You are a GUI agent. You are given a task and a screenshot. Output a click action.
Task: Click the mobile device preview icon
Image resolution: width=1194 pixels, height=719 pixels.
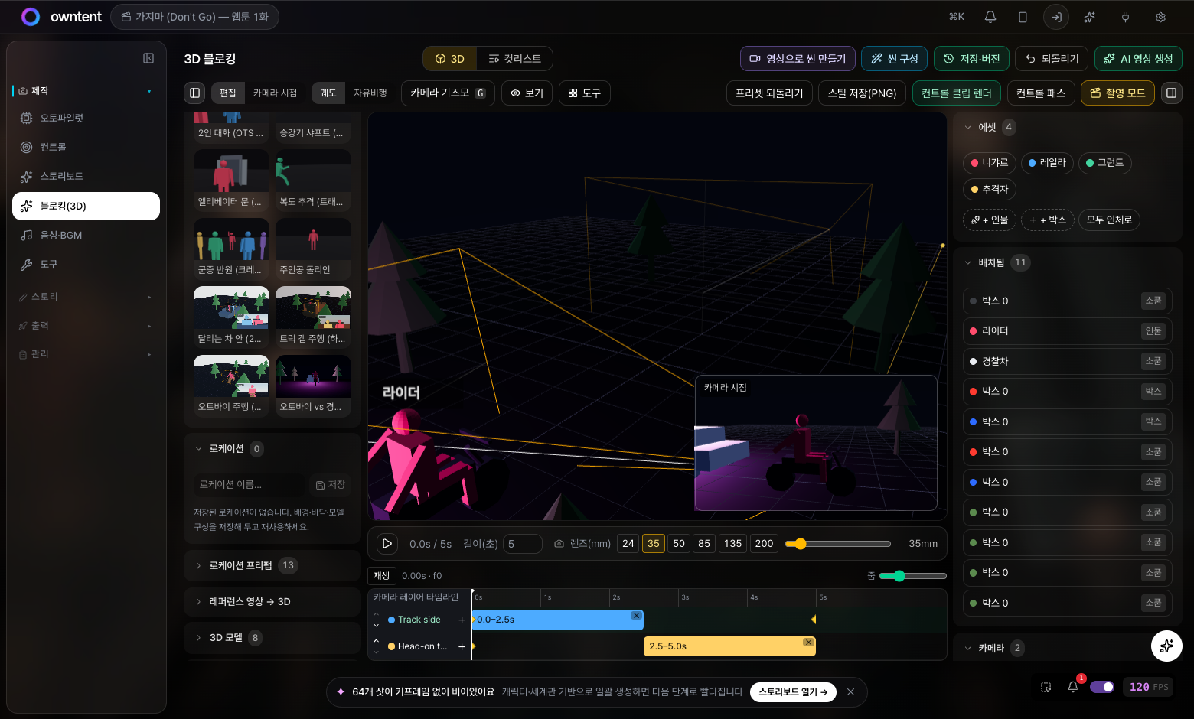click(x=1023, y=17)
